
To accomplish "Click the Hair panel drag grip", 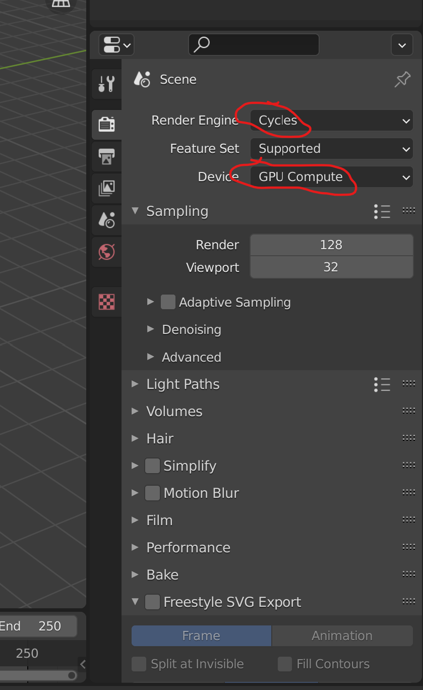I will coord(408,438).
